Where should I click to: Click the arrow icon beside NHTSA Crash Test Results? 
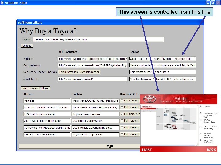tap(200, 140)
